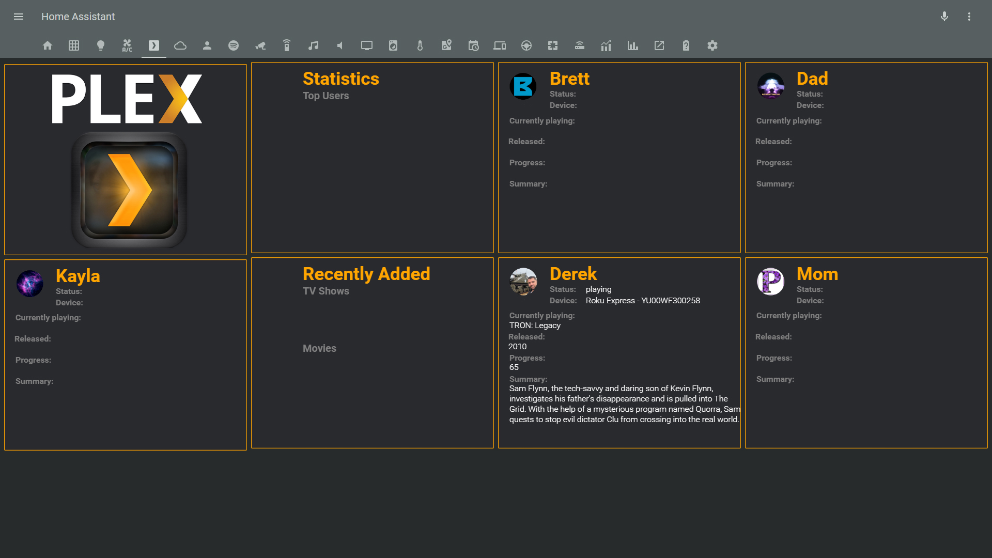Click the orange Plex chevron app icon
Viewport: 992px width, 558px height.
pos(129,190)
